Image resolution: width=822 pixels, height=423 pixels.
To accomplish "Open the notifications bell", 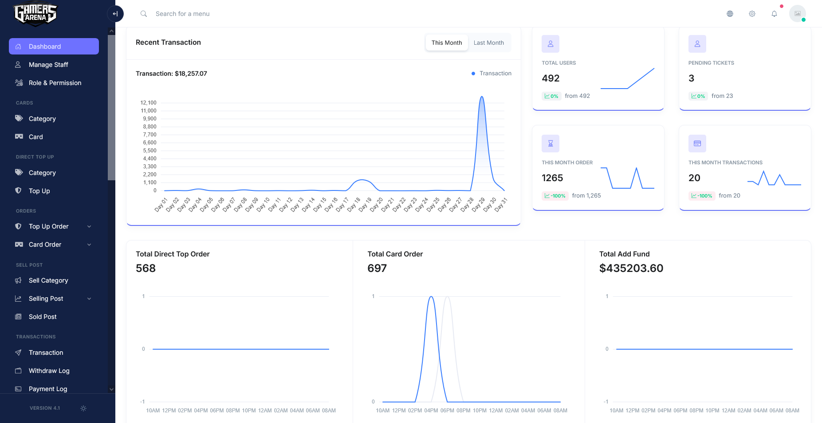I will [x=774, y=14].
